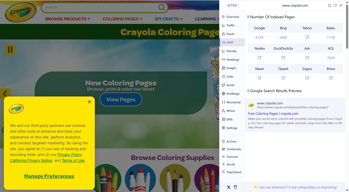Open Bing indexed pages count 266K
The image size is (349, 192).
(283, 37)
